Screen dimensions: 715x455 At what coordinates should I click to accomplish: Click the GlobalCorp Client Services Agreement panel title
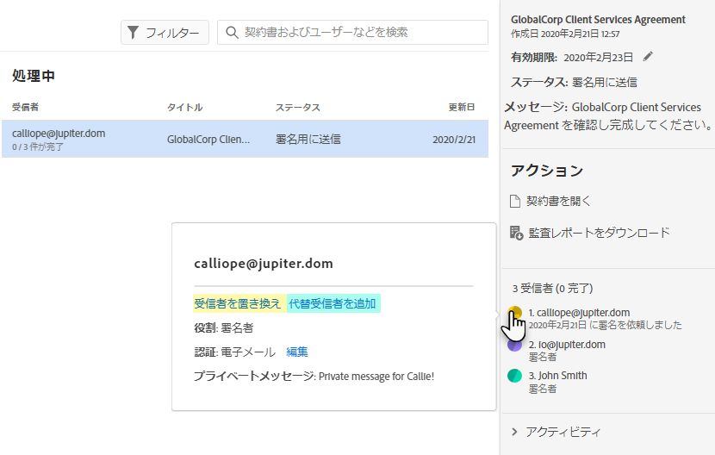pyautogui.click(x=598, y=20)
